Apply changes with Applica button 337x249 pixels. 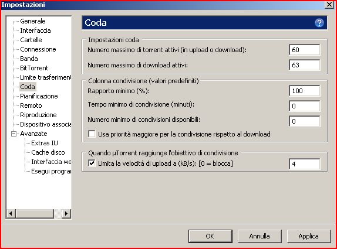[x=309, y=236]
